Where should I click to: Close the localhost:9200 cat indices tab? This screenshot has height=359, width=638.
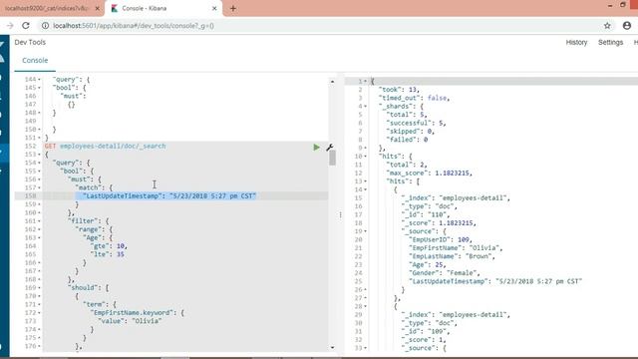[x=97, y=8]
